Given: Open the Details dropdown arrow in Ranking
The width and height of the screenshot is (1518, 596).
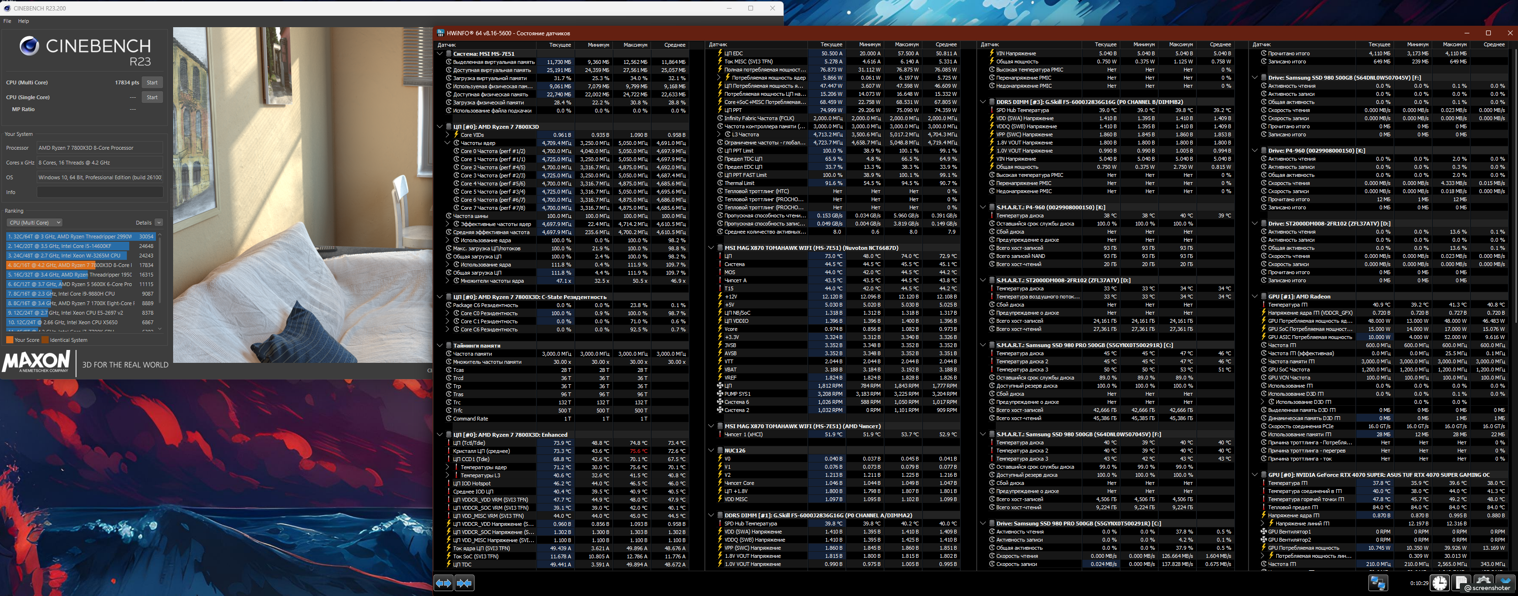Looking at the screenshot, I should coord(158,223).
